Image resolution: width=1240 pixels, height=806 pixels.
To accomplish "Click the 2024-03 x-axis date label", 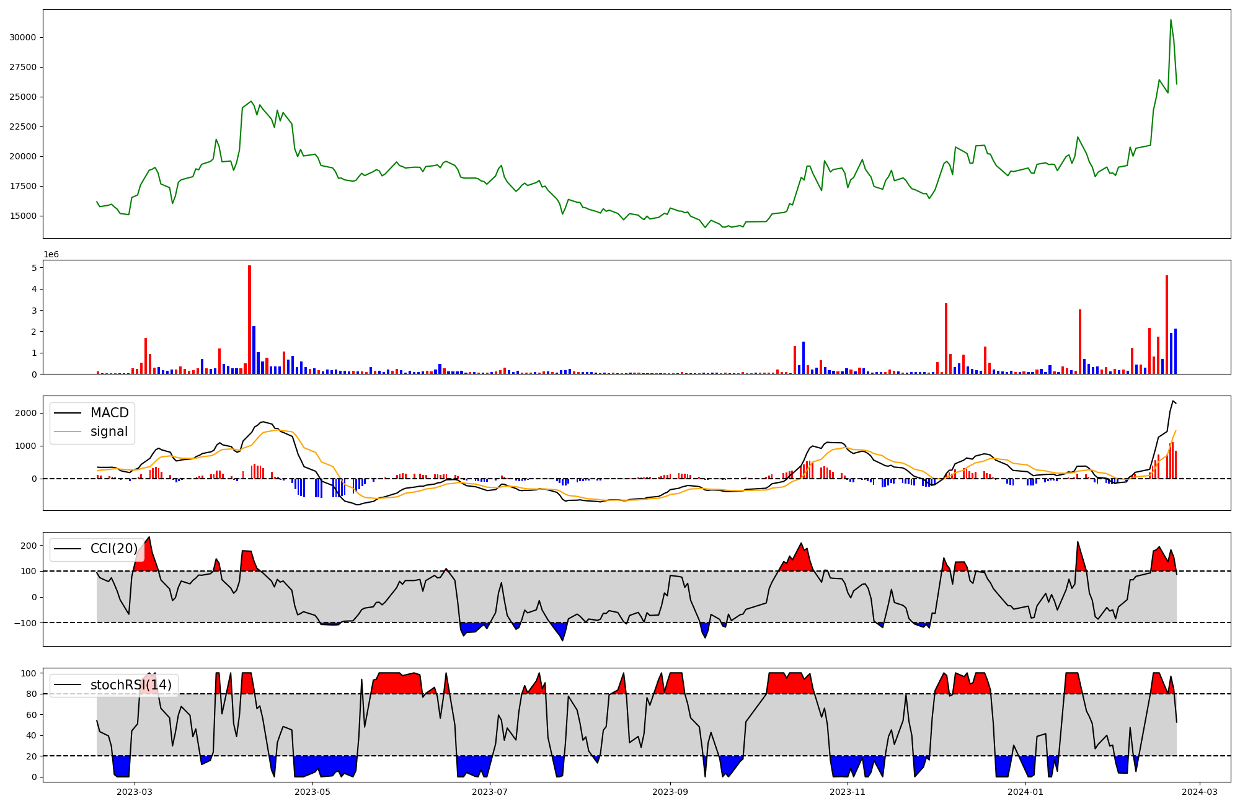I will (x=1200, y=792).
